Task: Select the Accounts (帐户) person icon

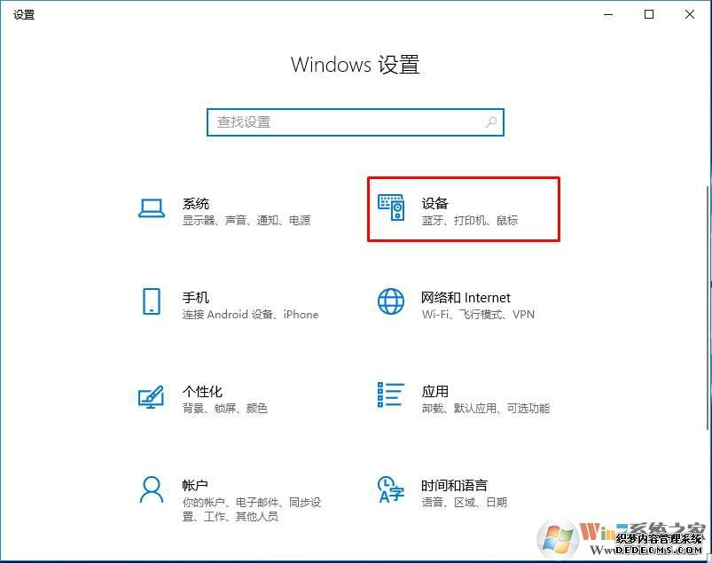Action: [152, 489]
